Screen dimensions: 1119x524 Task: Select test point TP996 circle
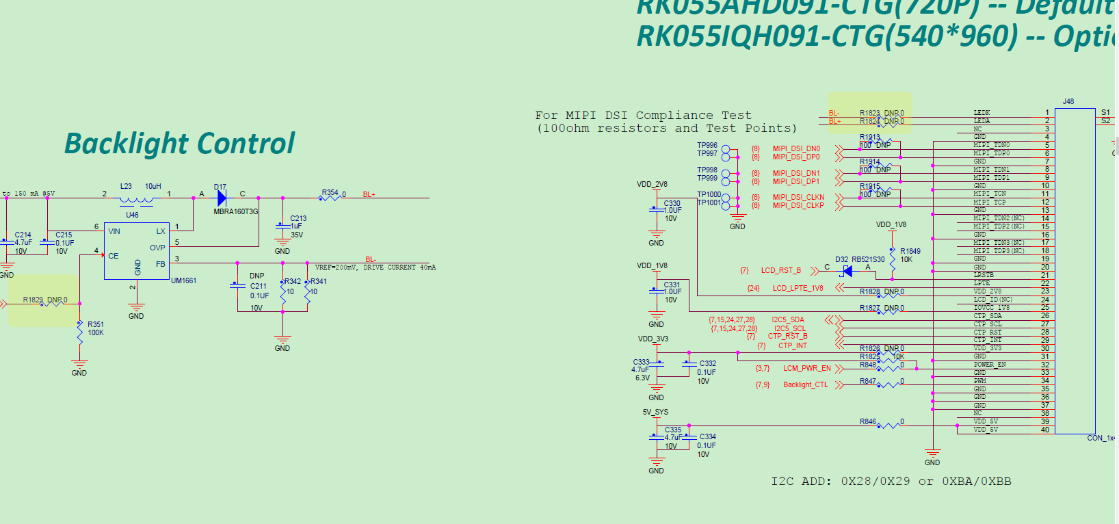(x=726, y=148)
